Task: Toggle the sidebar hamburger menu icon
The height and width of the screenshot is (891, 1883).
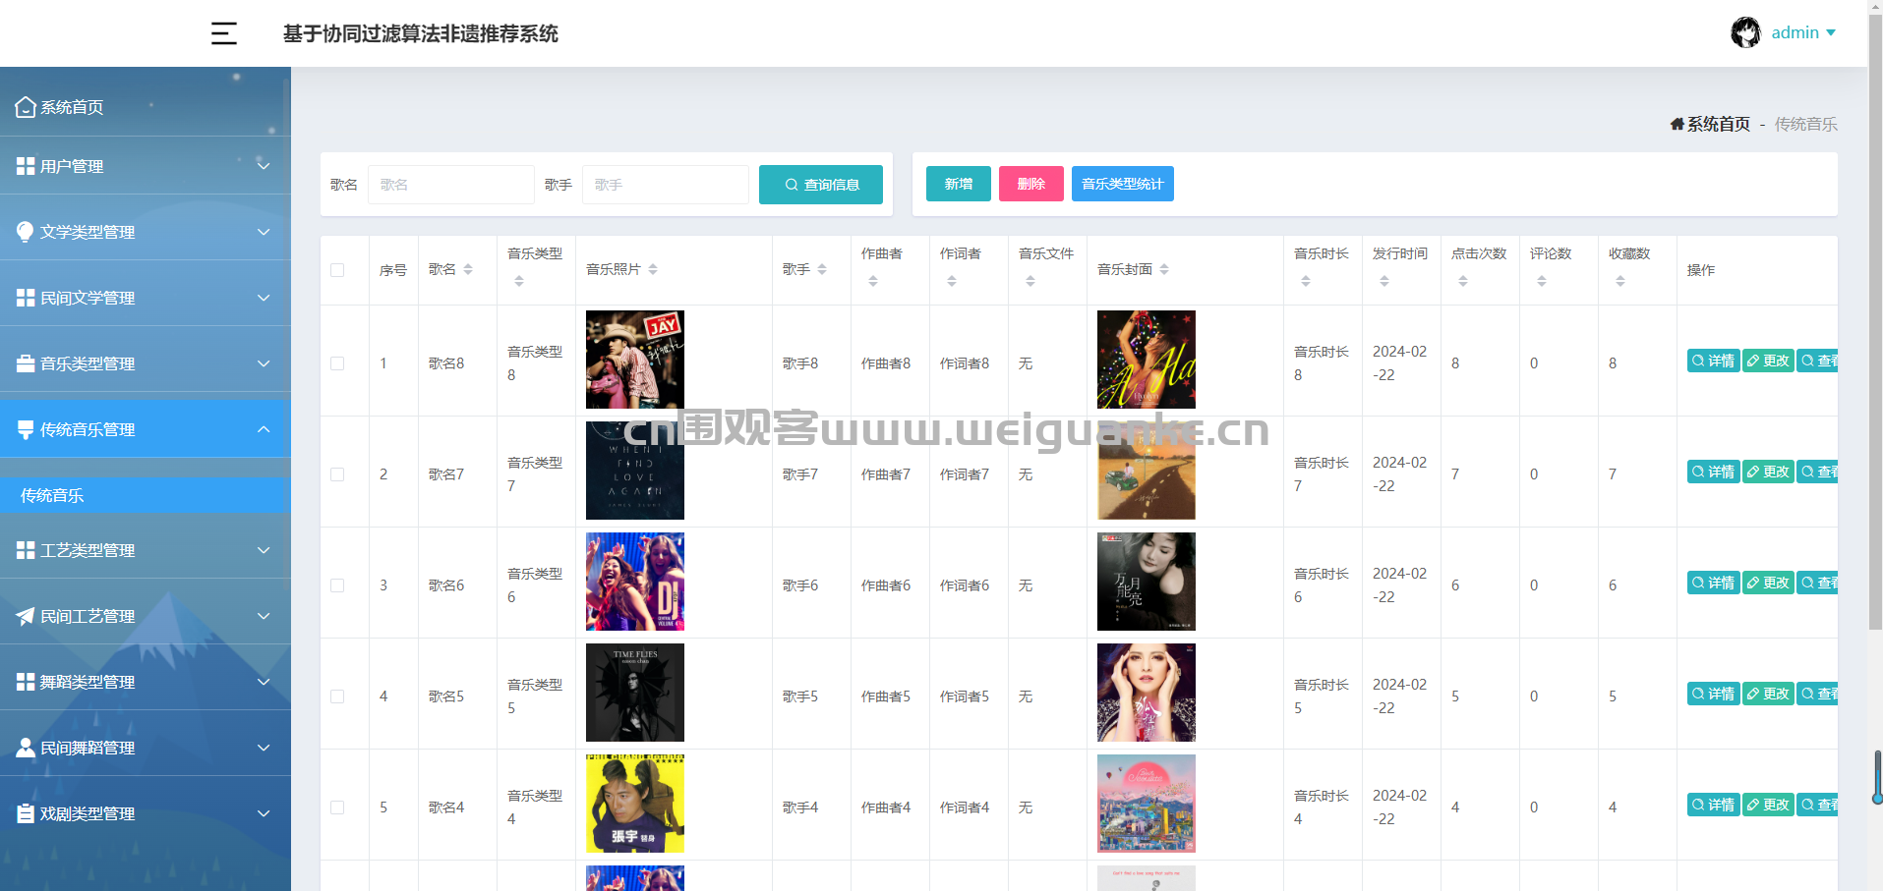Action: coord(224,33)
